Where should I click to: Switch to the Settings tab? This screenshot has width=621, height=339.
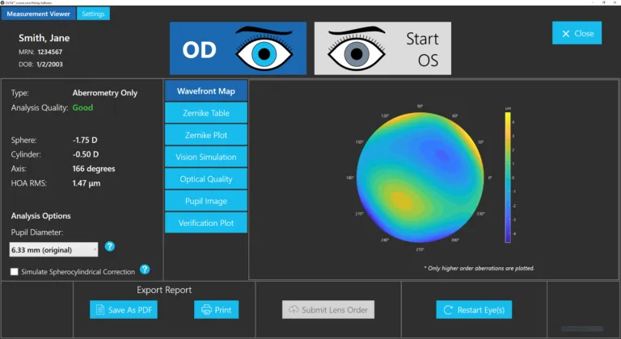pos(94,14)
